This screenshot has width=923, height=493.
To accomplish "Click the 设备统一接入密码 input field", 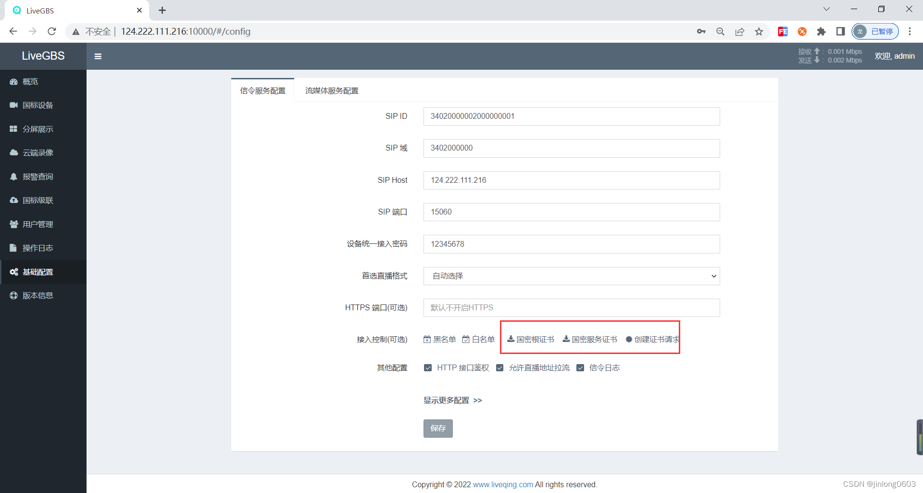I will tap(572, 244).
